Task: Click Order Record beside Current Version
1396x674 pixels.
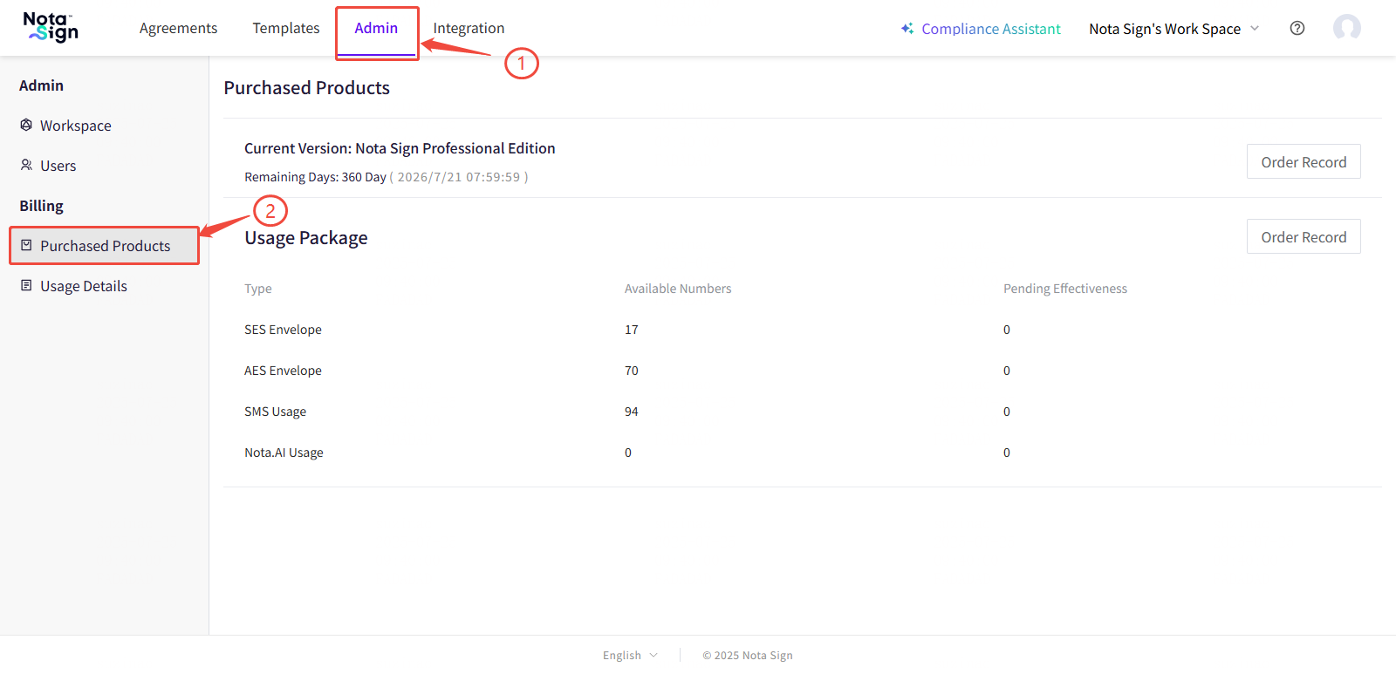Action: tap(1303, 162)
